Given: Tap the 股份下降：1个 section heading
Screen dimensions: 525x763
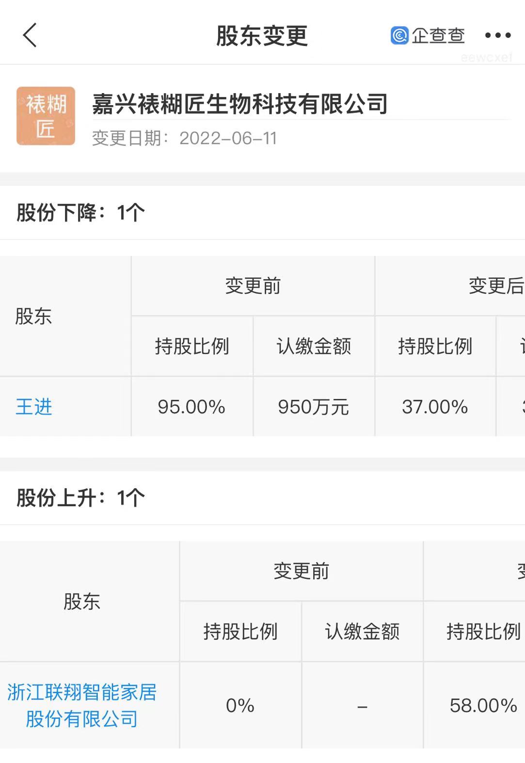Looking at the screenshot, I should pyautogui.click(x=81, y=212).
